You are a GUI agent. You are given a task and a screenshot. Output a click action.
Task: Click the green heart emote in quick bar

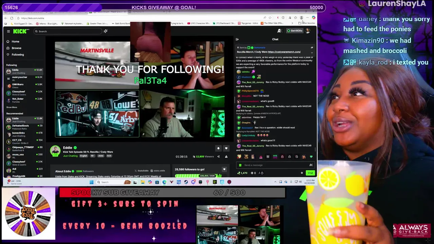point(311,157)
